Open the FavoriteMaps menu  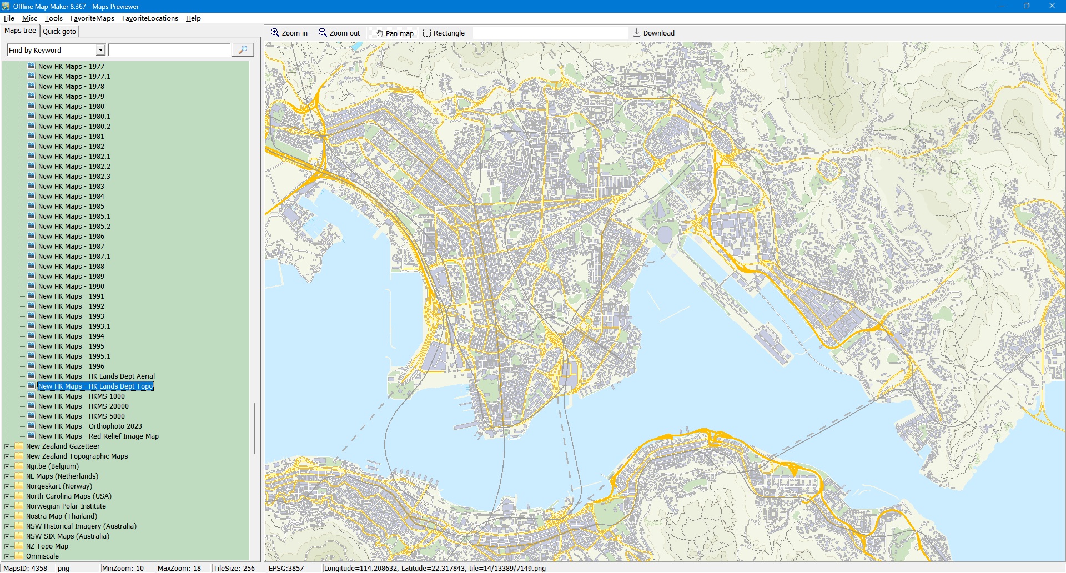pyautogui.click(x=92, y=18)
